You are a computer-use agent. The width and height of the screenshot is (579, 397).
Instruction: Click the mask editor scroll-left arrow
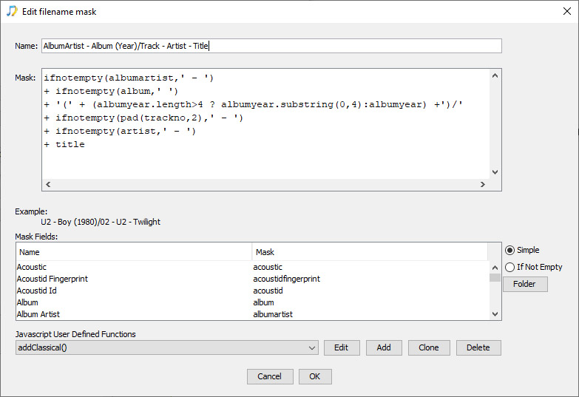pos(48,184)
